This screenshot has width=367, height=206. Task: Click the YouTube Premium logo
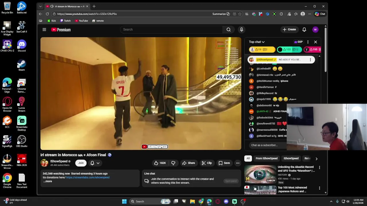coord(61,29)
